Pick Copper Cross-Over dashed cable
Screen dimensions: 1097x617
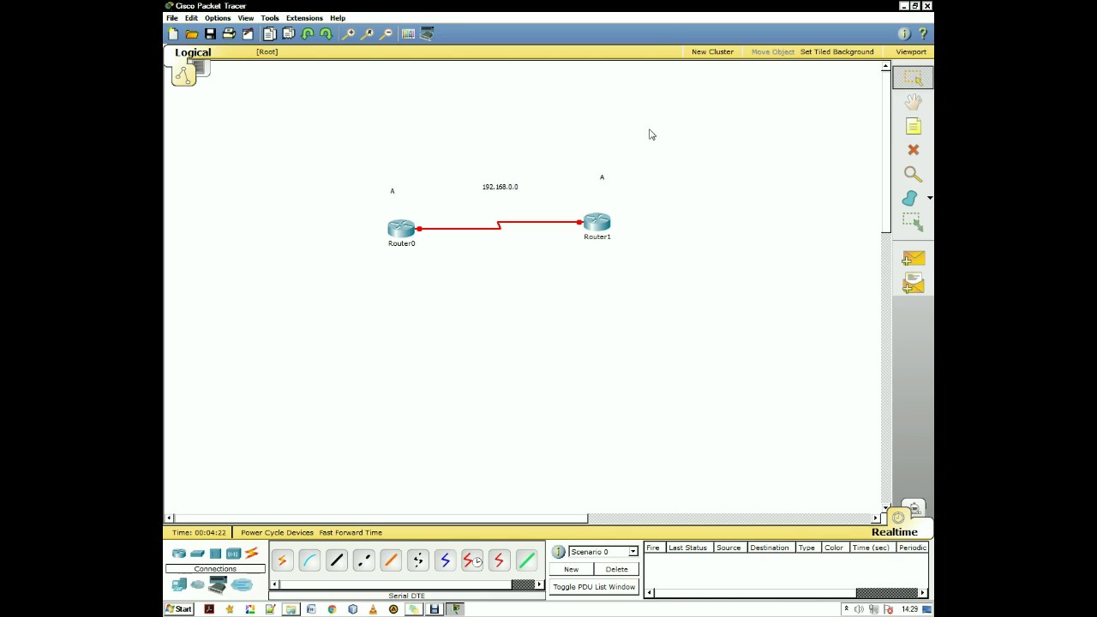363,560
